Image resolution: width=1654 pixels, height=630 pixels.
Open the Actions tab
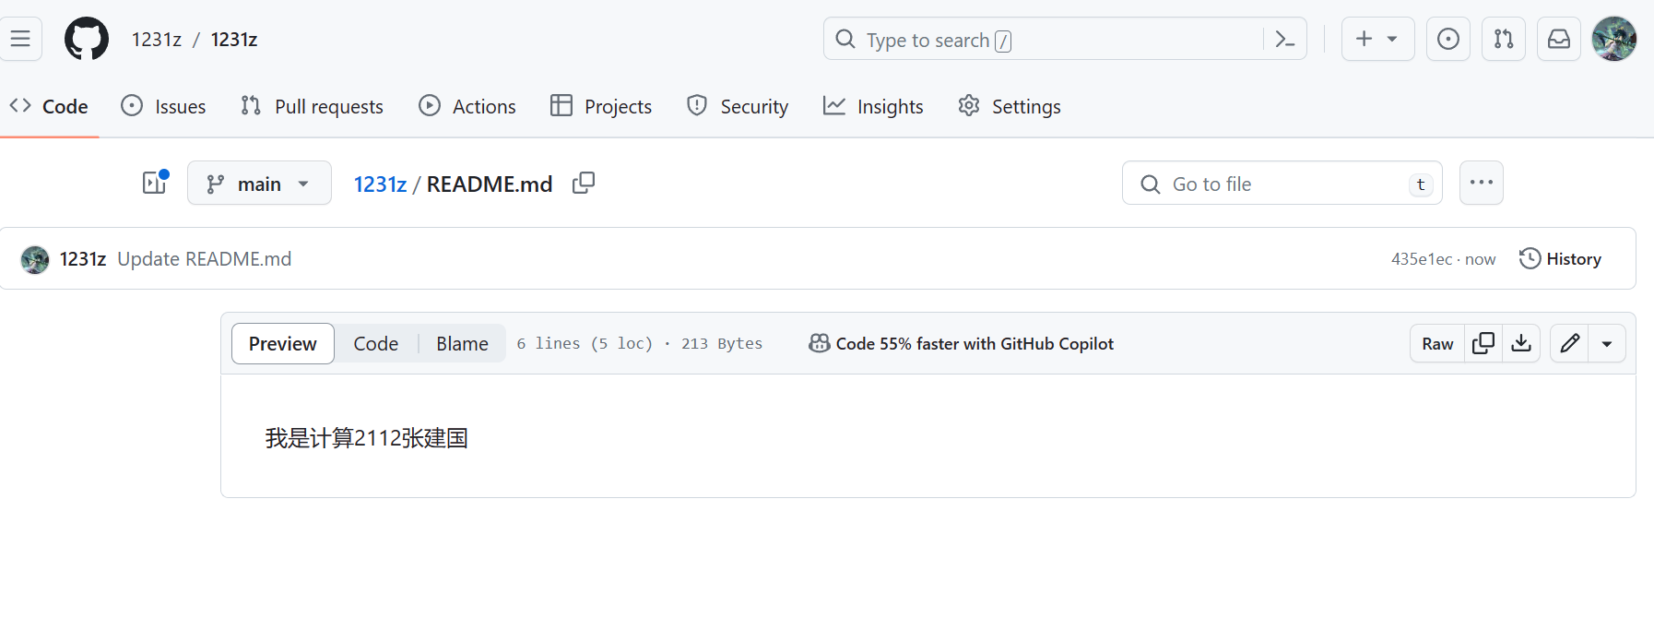tap(467, 106)
